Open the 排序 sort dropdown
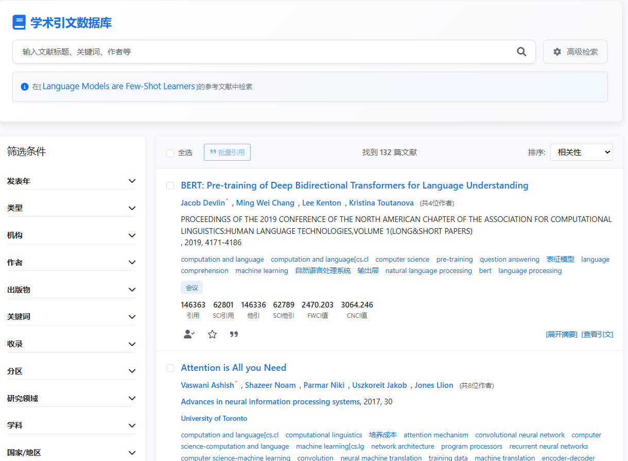This screenshot has width=628, height=461. point(581,152)
